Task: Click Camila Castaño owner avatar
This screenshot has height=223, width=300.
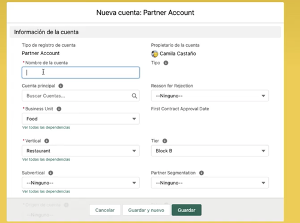Action: (154, 53)
